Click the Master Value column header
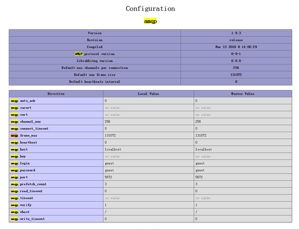Image resolution: width=299 pixels, height=229 pixels. point(243,94)
